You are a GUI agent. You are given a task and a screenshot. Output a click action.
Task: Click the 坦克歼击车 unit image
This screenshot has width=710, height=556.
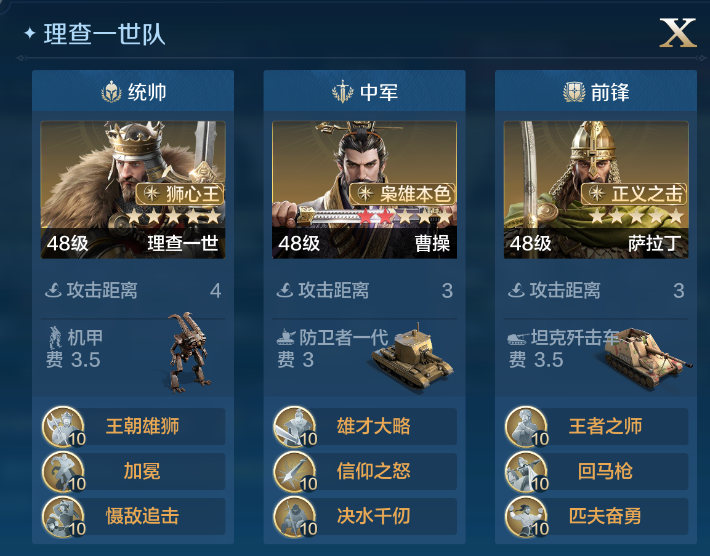[648, 358]
